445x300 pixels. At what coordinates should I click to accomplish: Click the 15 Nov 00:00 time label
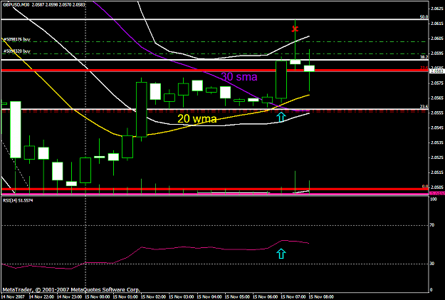97,297
